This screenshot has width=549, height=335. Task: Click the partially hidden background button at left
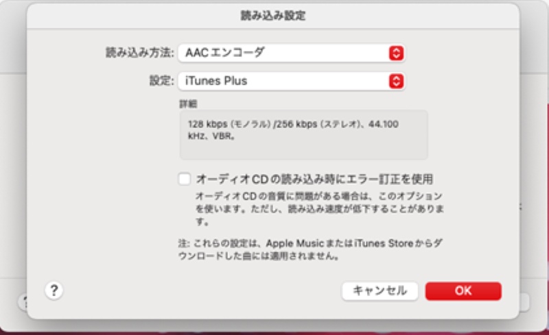coord(23,301)
